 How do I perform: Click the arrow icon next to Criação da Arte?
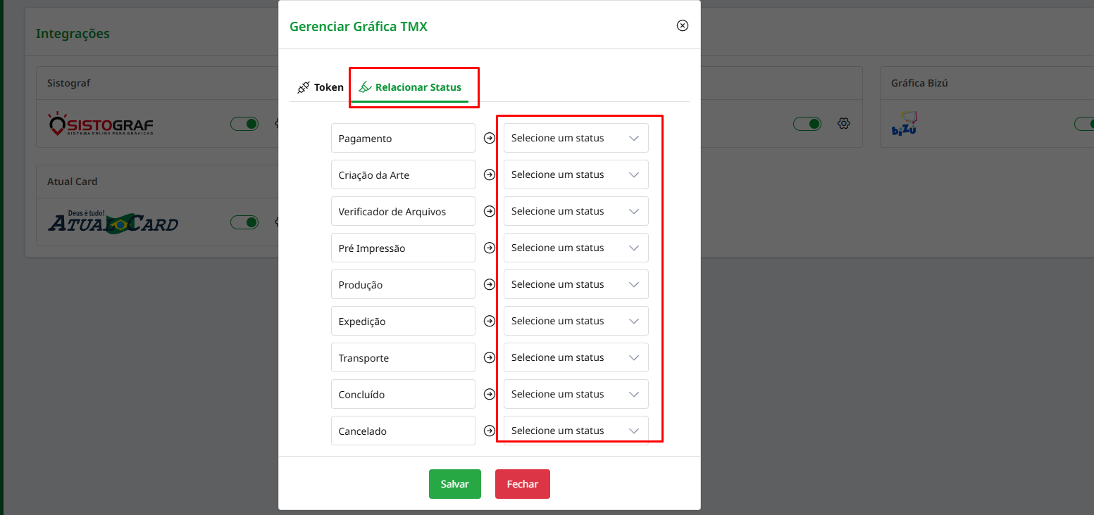(x=490, y=175)
